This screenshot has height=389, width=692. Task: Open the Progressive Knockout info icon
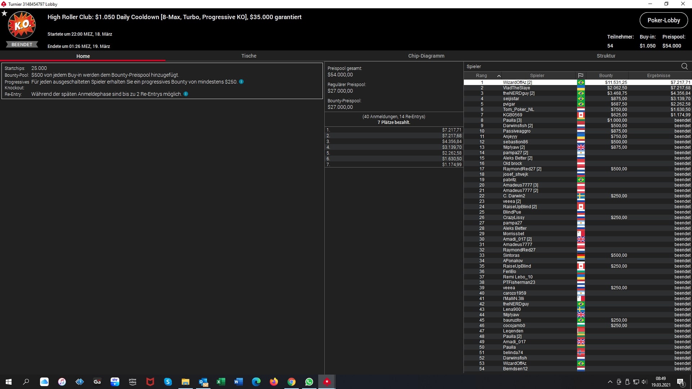(241, 82)
